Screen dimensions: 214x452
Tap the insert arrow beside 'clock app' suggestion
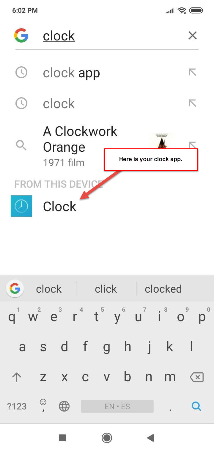pos(193,72)
